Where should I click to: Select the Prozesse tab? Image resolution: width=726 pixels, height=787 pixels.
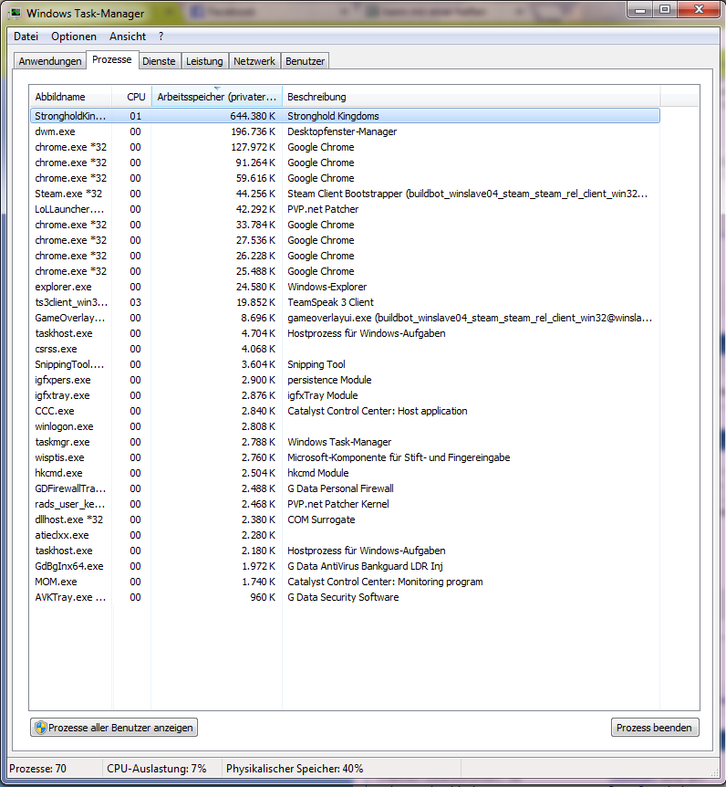(112, 59)
